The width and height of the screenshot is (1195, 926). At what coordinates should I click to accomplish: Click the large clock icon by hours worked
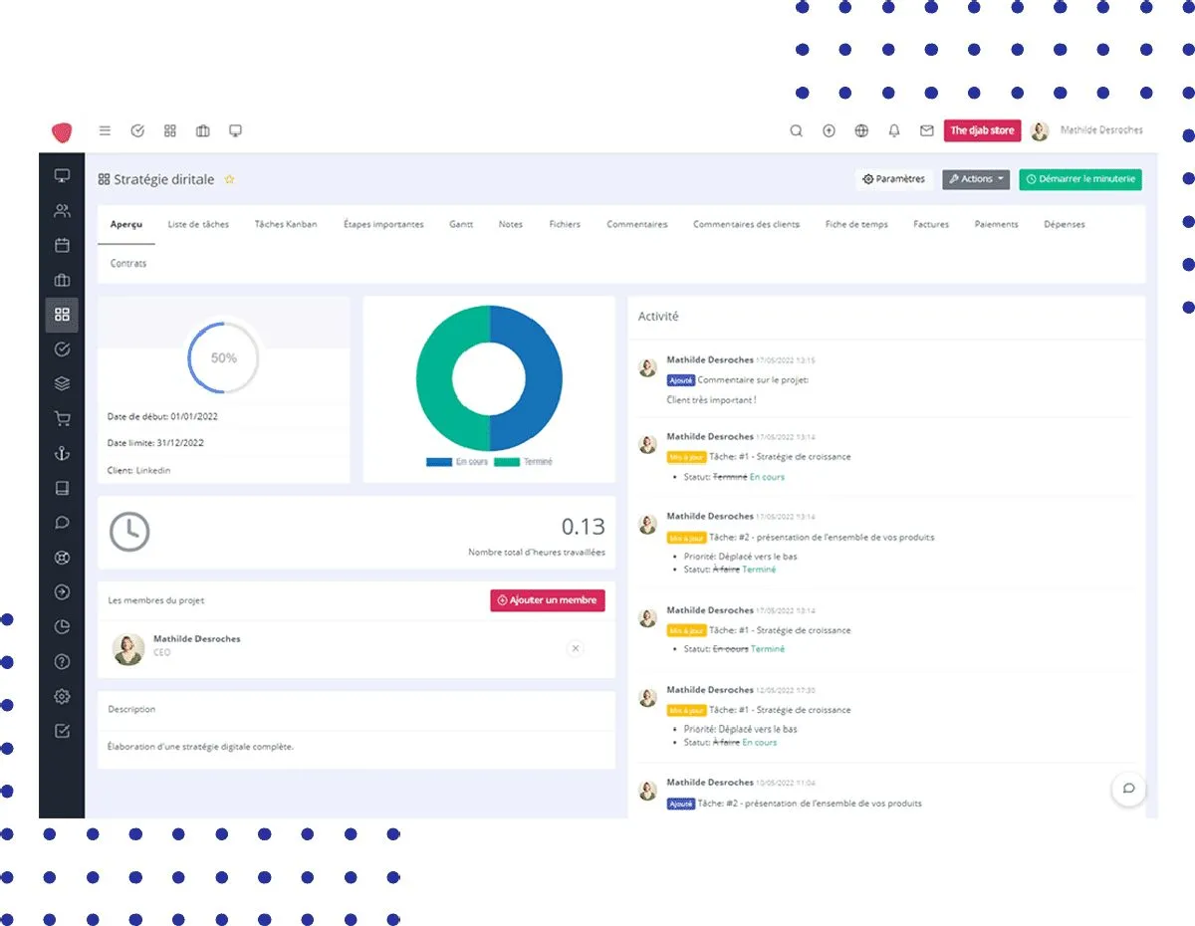129,532
